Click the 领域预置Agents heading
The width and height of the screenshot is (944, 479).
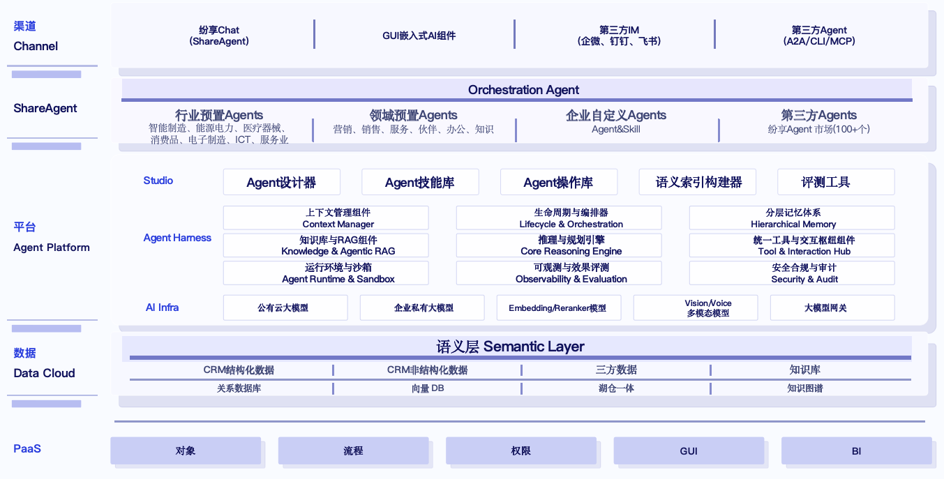(x=414, y=115)
